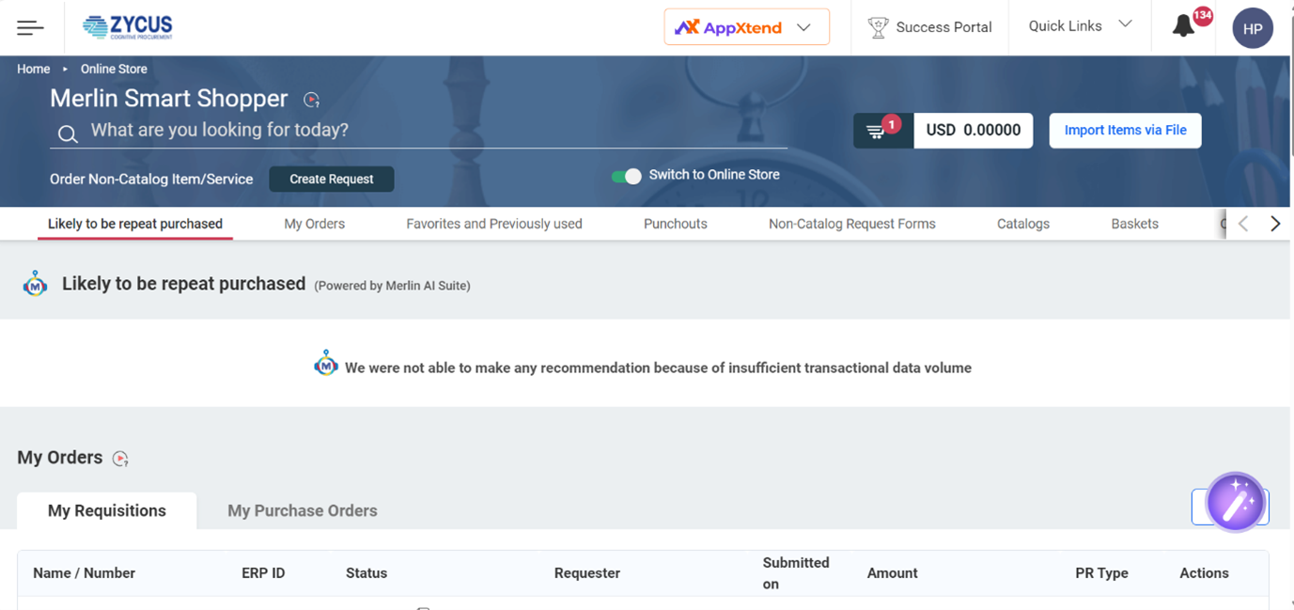1294x610 pixels.
Task: Go to Home breadcrumb link
Action: coord(33,69)
